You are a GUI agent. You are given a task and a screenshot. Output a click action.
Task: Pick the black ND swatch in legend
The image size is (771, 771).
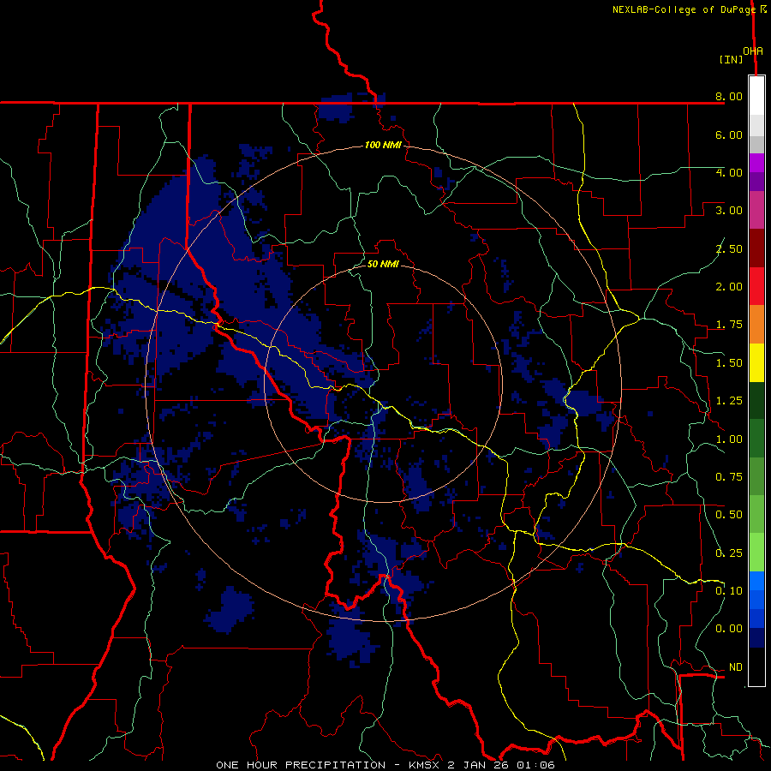pos(756,666)
